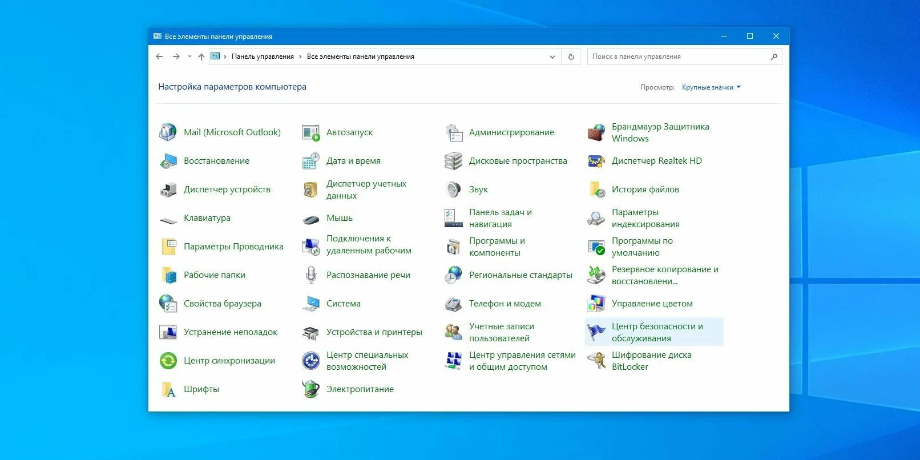Image resolution: width=920 pixels, height=460 pixels.
Task: Click the Параметры индексирования magnifier icon
Action: 596,218
